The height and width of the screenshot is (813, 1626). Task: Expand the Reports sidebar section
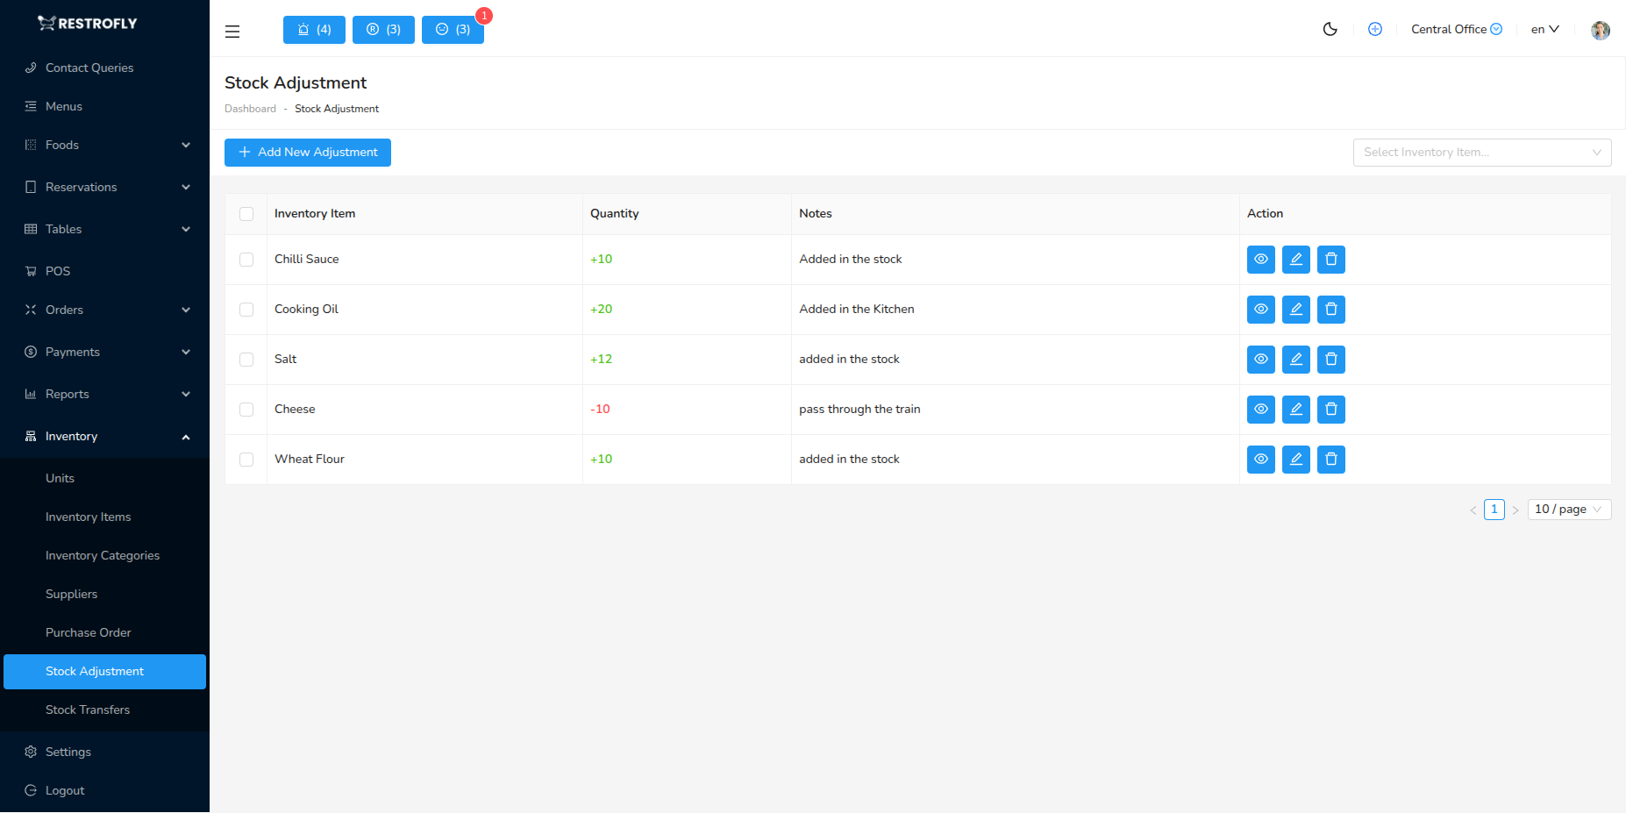67,394
